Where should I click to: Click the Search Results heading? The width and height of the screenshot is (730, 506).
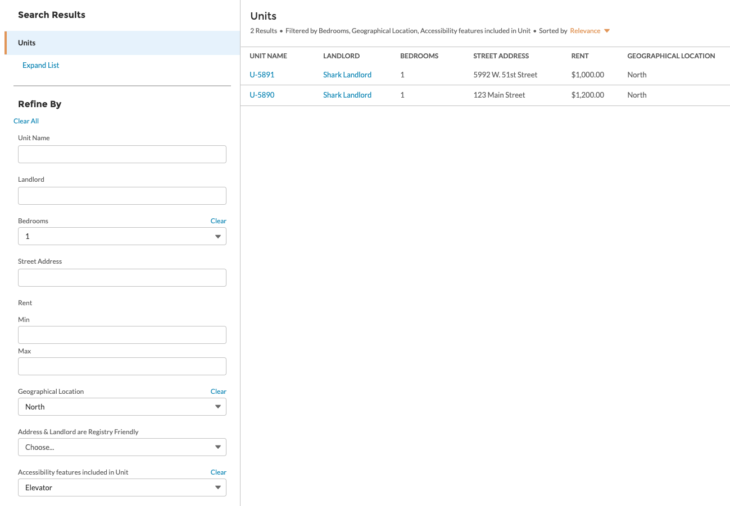(x=52, y=15)
